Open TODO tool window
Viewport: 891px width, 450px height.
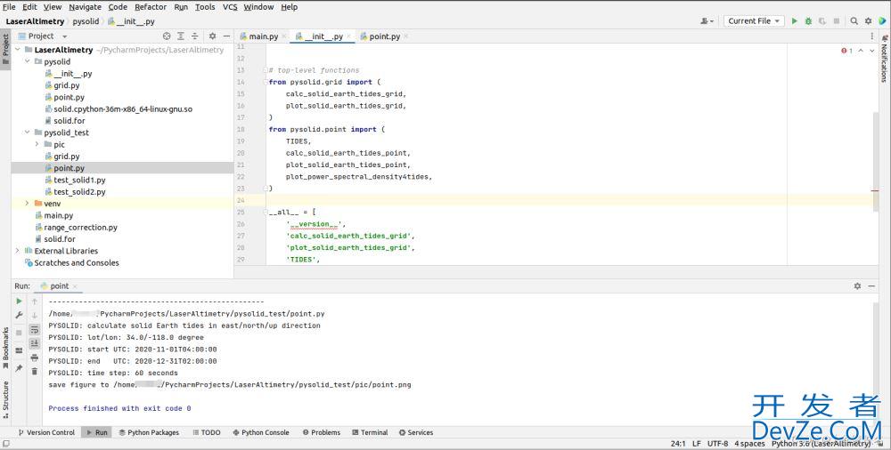tap(207, 432)
